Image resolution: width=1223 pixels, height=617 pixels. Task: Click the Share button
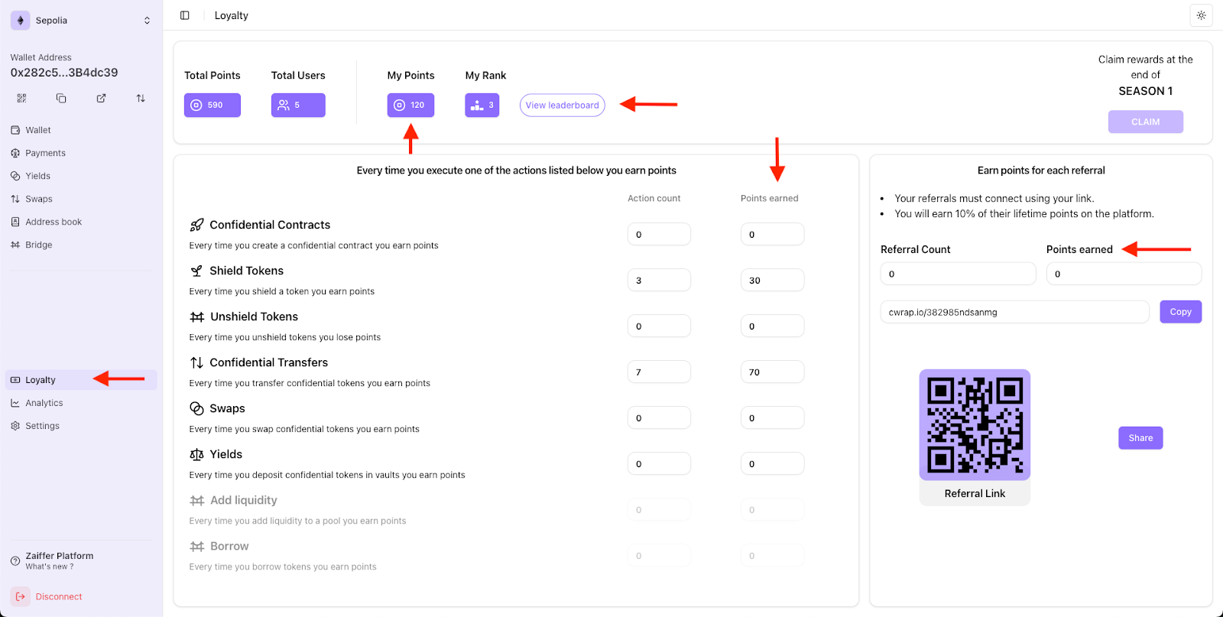coord(1140,438)
